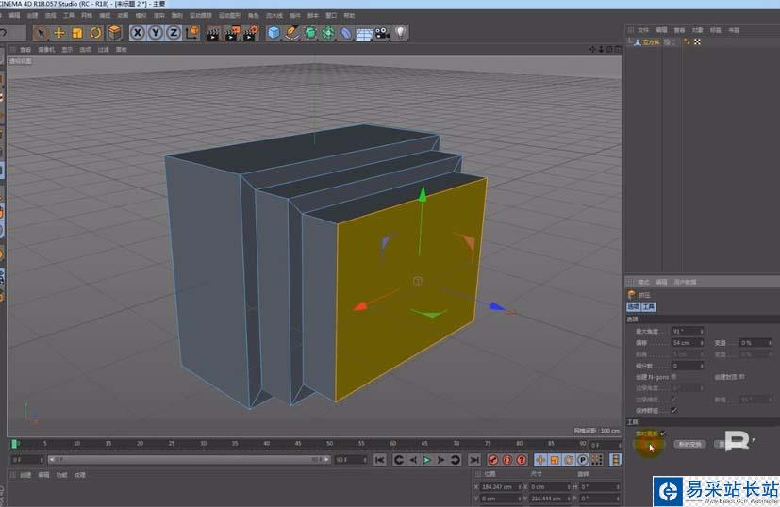Click the Floor/grid scene icon
The width and height of the screenshot is (780, 507).
(363, 33)
